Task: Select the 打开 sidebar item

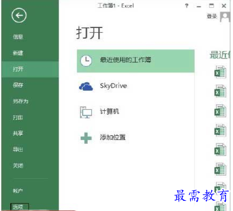Action: [30, 69]
